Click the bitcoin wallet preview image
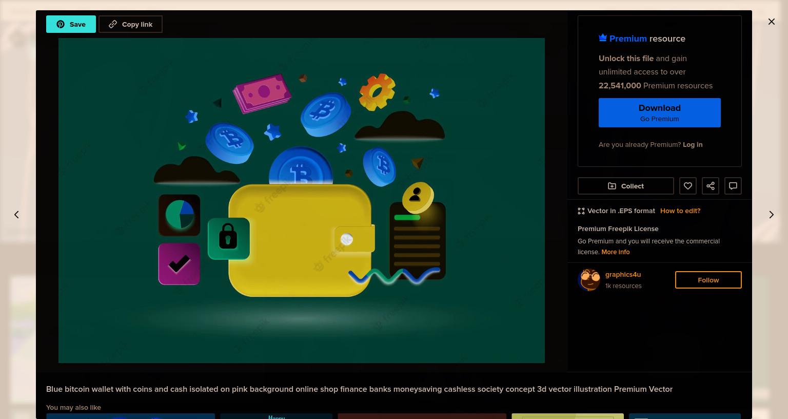 301,200
